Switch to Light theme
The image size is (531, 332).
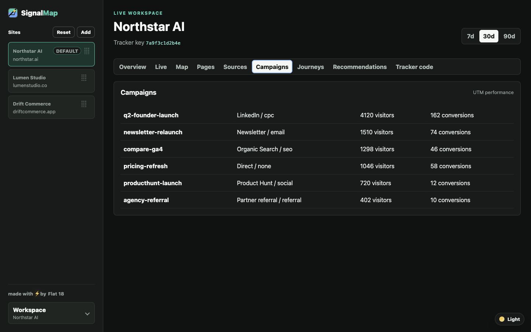point(509,319)
